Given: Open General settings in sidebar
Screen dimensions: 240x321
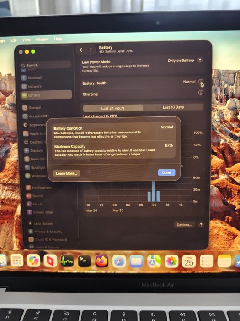Looking at the screenshot, I should click(x=32, y=108).
